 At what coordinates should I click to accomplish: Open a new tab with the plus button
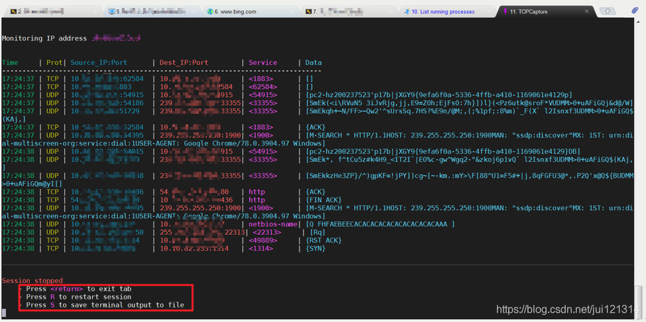click(608, 11)
